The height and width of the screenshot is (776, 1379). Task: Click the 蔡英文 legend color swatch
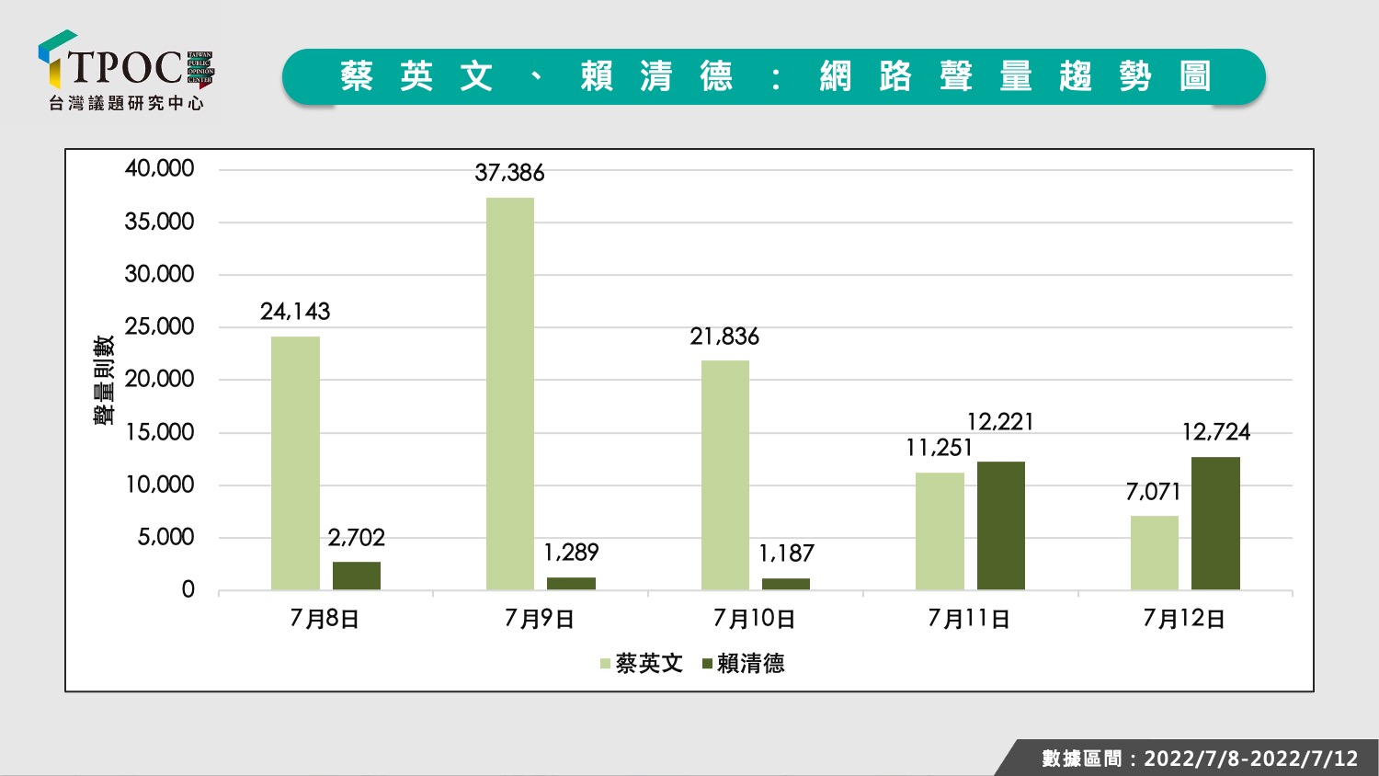click(605, 664)
